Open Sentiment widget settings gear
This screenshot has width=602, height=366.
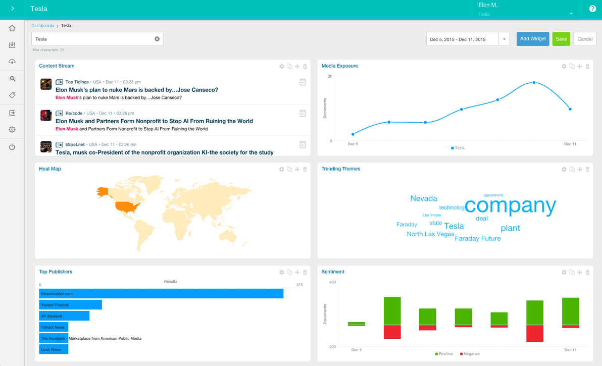point(564,272)
